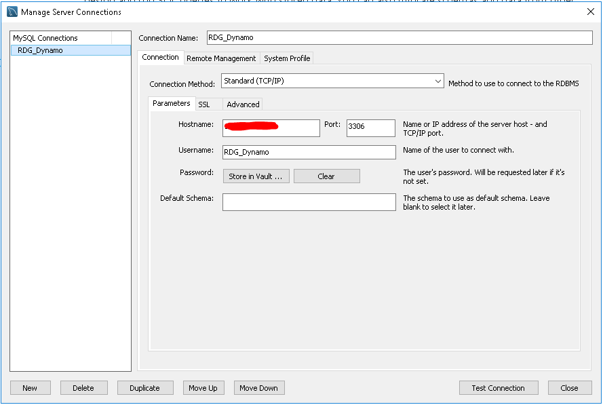Click the 'Connection Method:' label
Screen dimensions: 603x405
[x=182, y=84]
